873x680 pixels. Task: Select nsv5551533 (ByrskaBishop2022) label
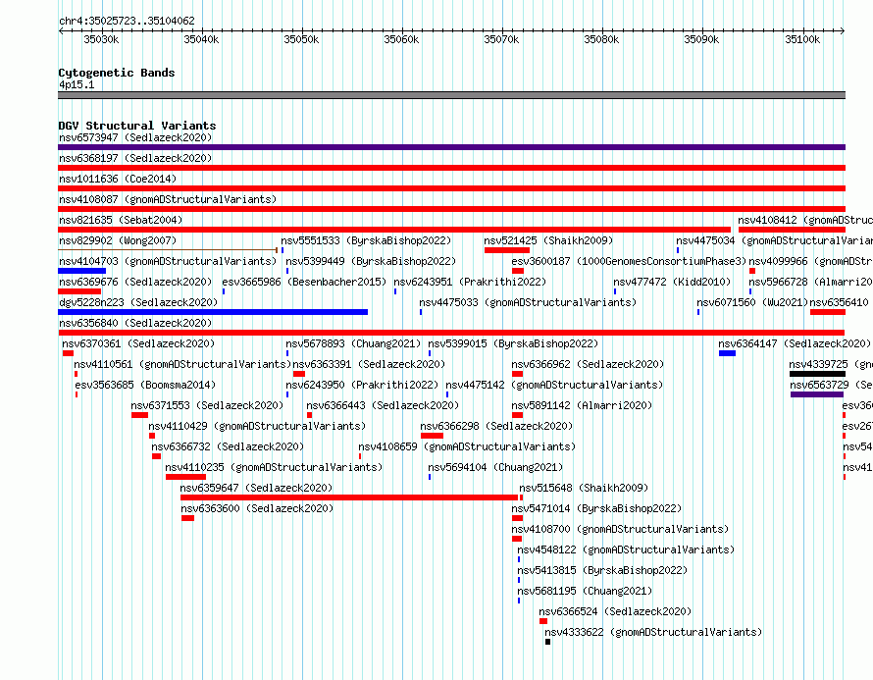tap(366, 240)
